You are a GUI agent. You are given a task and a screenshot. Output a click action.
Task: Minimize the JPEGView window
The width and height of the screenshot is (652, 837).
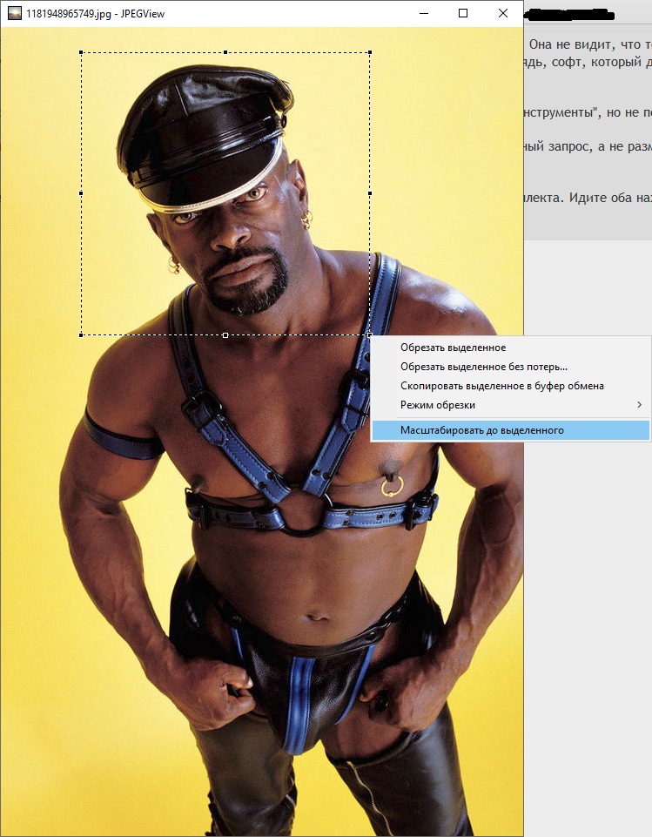[x=424, y=13]
